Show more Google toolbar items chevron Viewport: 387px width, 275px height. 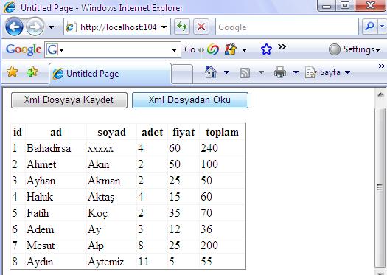pyautogui.click(x=282, y=46)
